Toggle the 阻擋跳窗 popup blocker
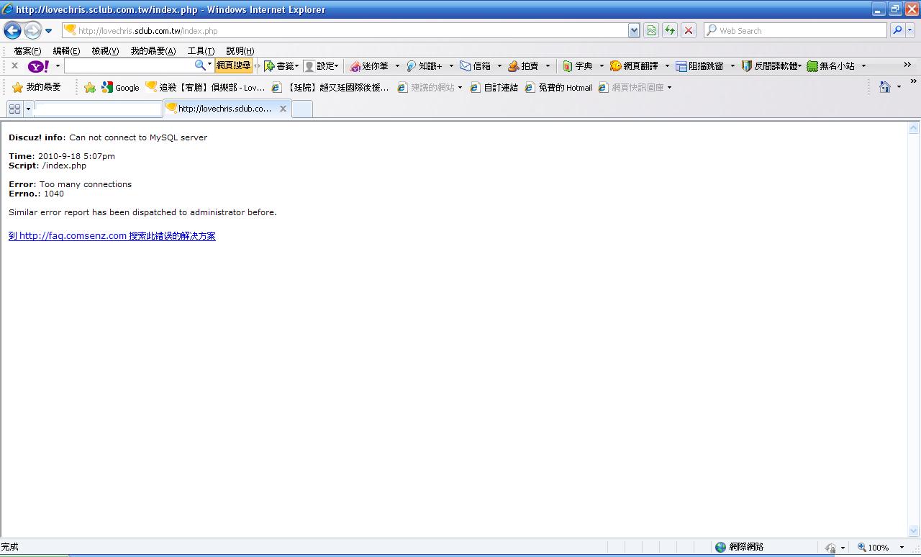921x557 pixels. 699,66
